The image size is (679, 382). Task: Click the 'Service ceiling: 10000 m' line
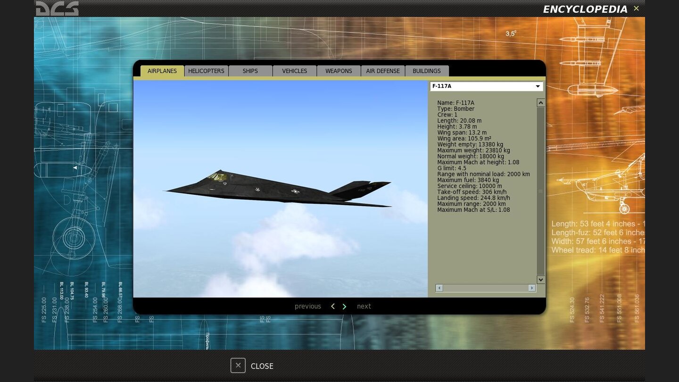click(x=470, y=186)
